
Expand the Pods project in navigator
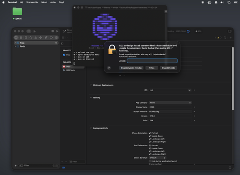tap(15, 47)
